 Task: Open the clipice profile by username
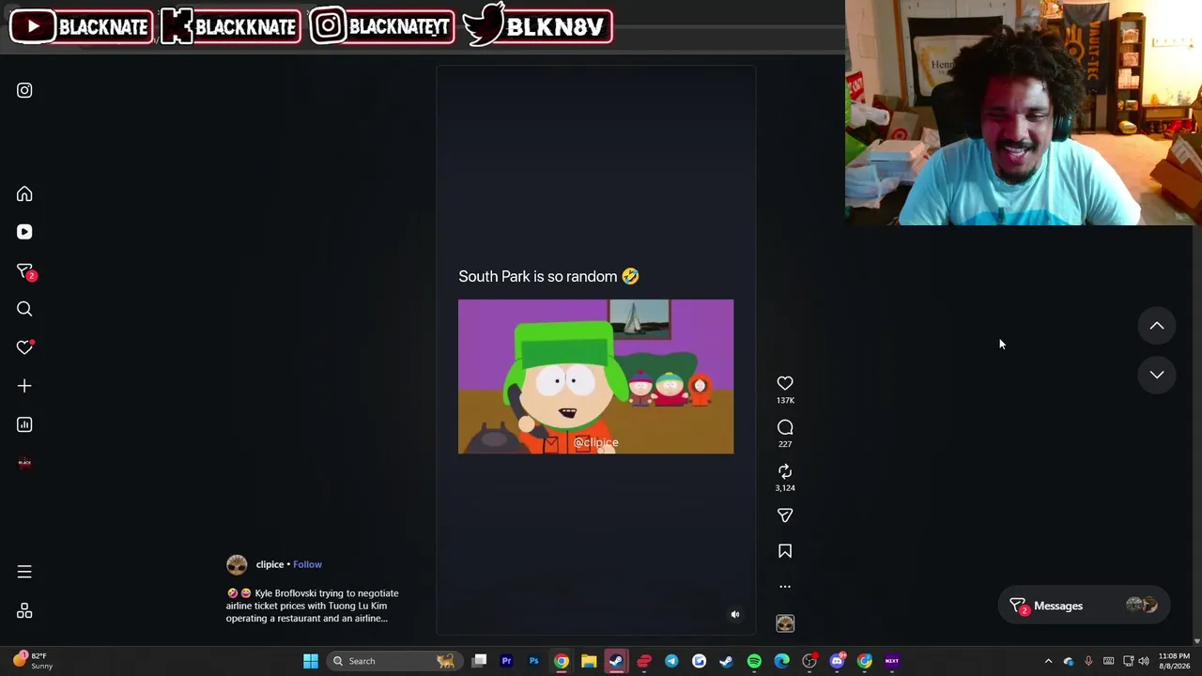coord(270,564)
